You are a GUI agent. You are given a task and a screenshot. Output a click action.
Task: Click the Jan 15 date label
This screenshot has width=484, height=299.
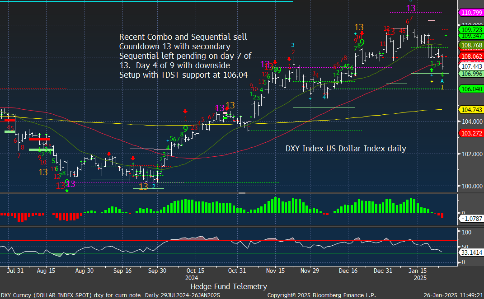[417, 271]
